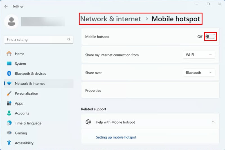Turn on the Mobile hotspot toggle
Screen dimensions: 225x150
click(210, 37)
